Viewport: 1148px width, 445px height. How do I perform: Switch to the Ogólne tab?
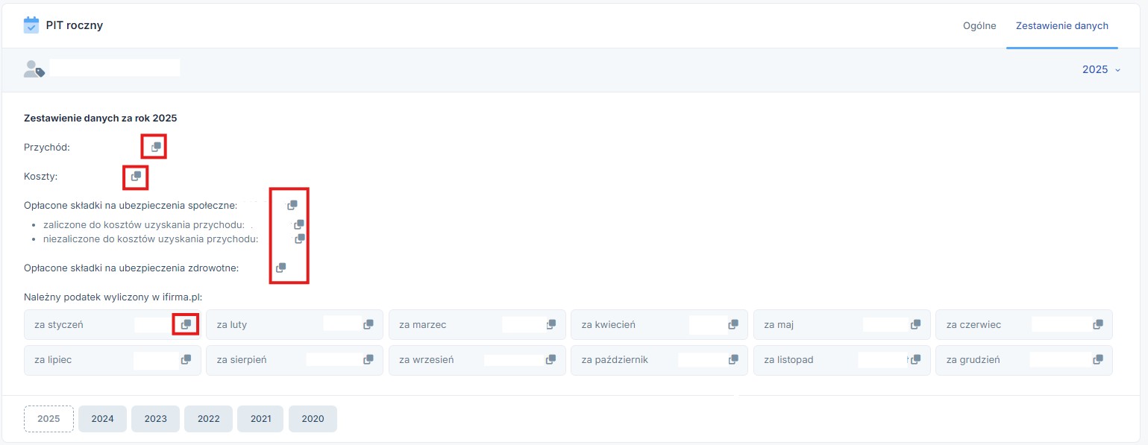click(979, 25)
